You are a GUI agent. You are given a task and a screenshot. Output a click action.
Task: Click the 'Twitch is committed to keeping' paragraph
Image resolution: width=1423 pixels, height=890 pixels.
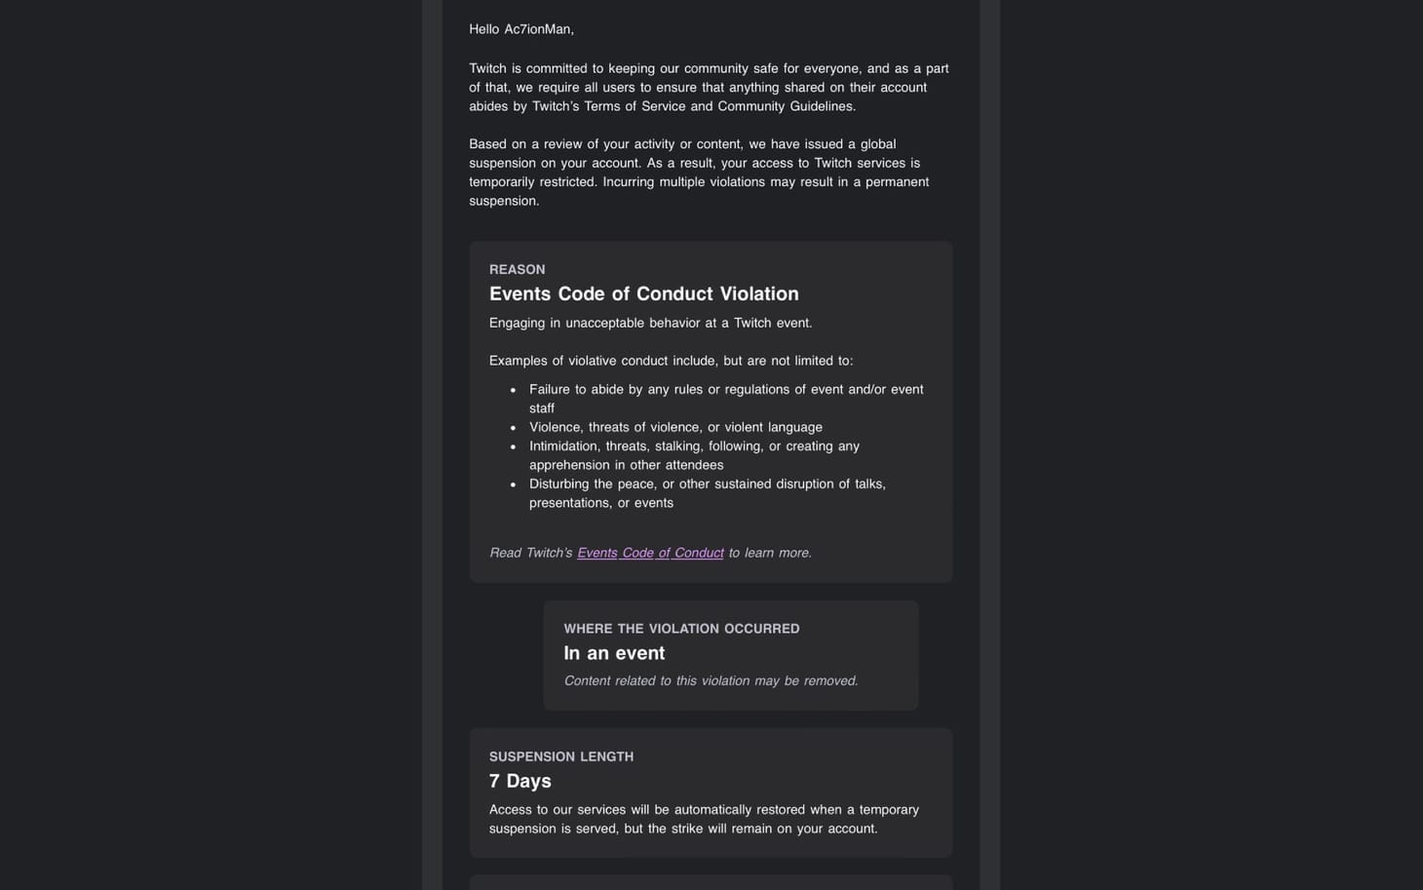coord(709,87)
